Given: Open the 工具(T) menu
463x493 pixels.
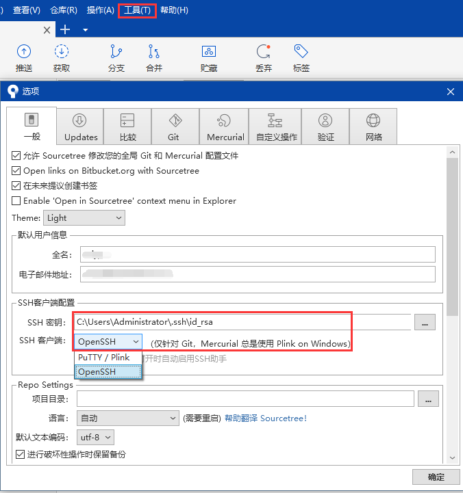Looking at the screenshot, I should click(x=138, y=10).
